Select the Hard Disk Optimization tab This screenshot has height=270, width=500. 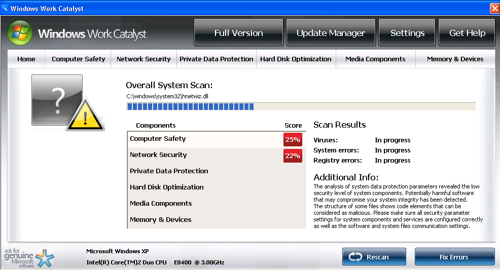[x=296, y=59]
